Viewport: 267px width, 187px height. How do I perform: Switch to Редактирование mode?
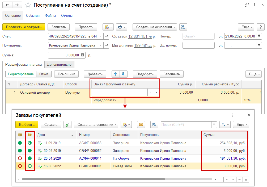tap(21, 74)
